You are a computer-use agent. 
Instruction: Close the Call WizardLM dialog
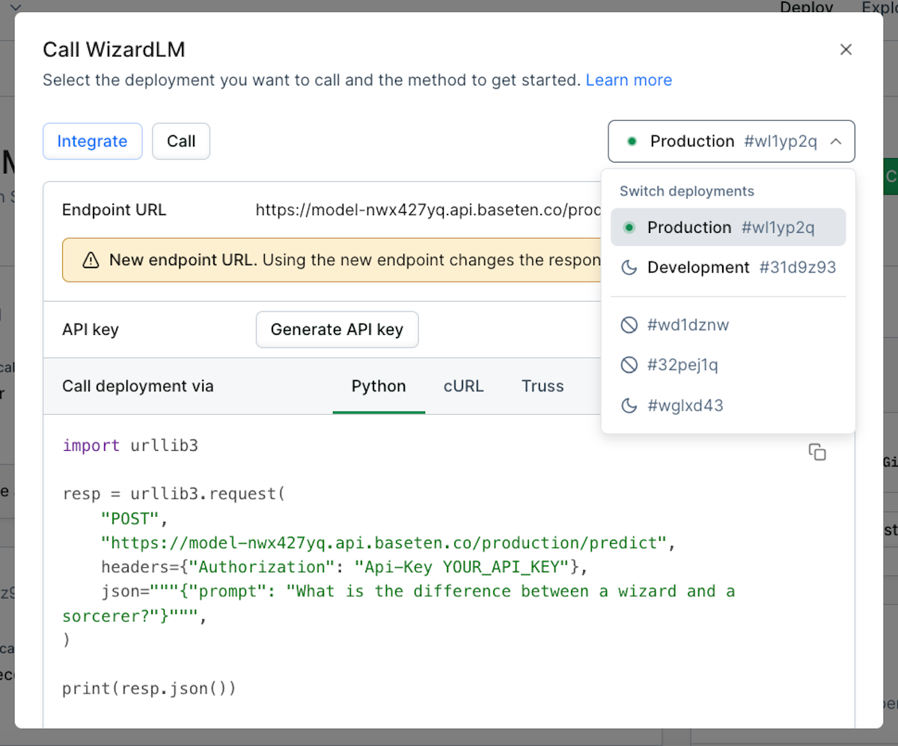coord(846,49)
